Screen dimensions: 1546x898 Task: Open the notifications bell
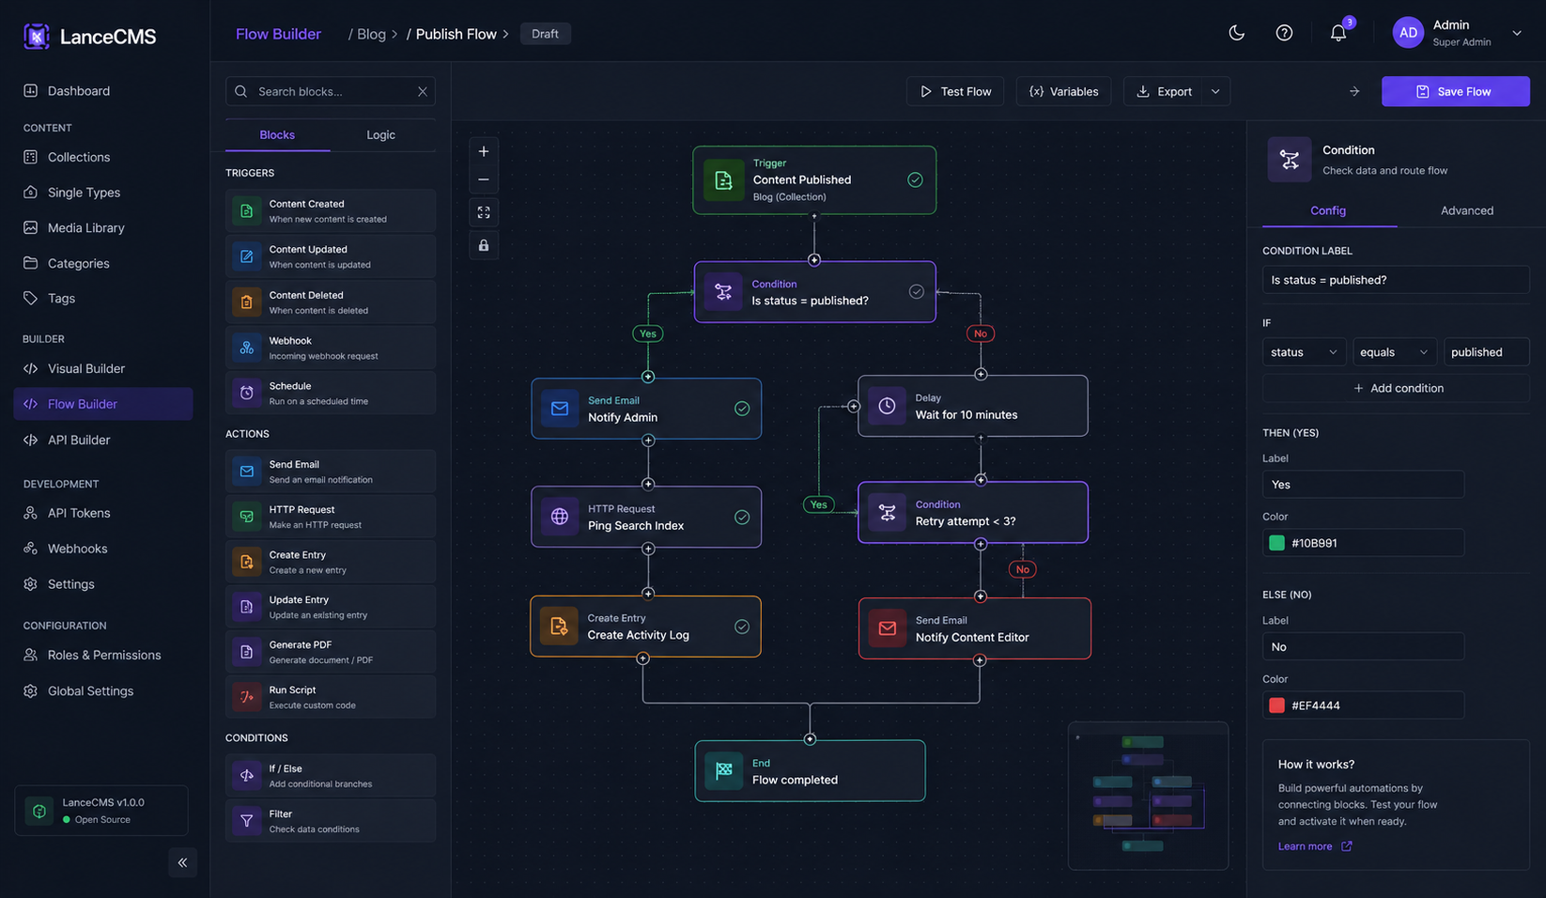tap(1337, 34)
